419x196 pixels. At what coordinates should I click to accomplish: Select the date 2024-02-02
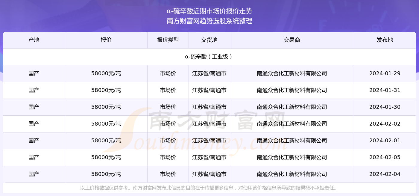(385, 124)
